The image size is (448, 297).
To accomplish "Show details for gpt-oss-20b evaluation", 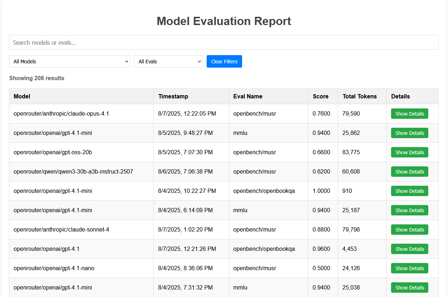I will tap(409, 152).
